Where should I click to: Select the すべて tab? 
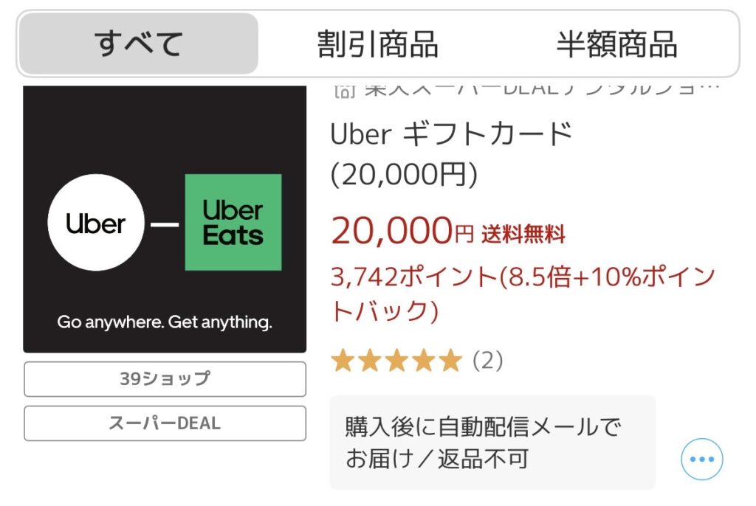click(139, 44)
